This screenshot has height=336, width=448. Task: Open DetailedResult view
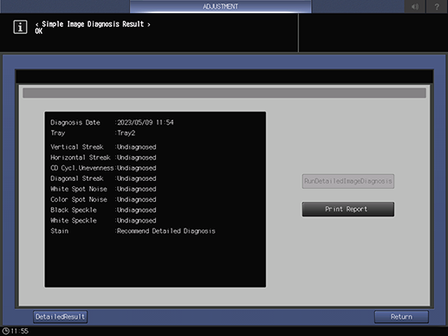click(x=60, y=317)
